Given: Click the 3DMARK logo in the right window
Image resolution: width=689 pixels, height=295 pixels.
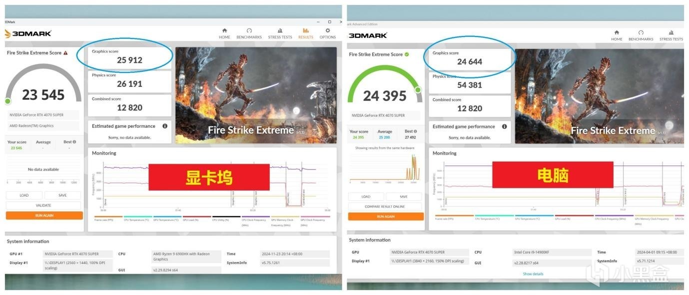Looking at the screenshot, I should coord(367,35).
